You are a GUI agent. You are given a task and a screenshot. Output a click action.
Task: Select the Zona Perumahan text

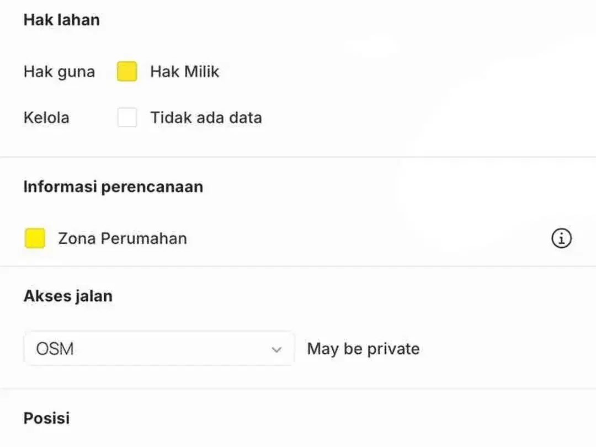(123, 239)
